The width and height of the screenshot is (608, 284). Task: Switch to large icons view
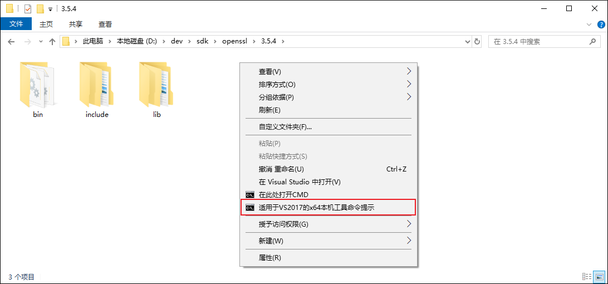pyautogui.click(x=599, y=277)
